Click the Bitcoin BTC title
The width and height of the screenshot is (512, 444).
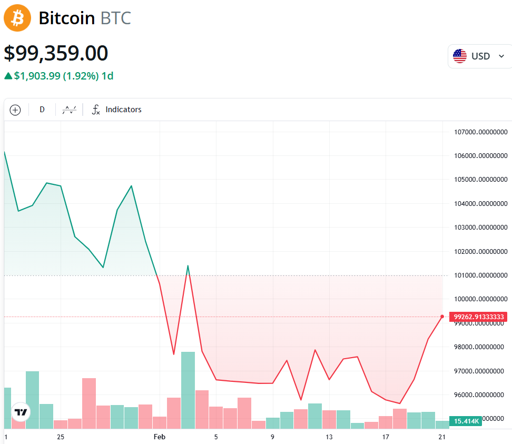pyautogui.click(x=85, y=18)
